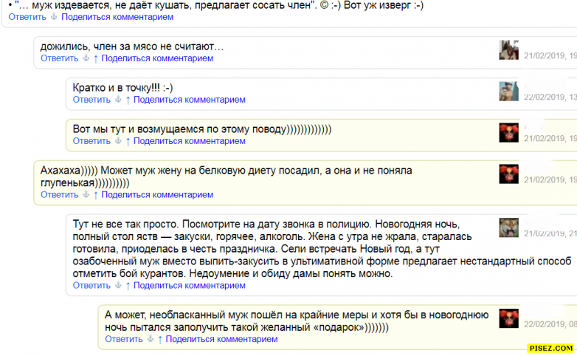Click anchor icon under 'дожились, член за мясо' comment
The width and height of the screenshot is (577, 356).
[85, 58]
